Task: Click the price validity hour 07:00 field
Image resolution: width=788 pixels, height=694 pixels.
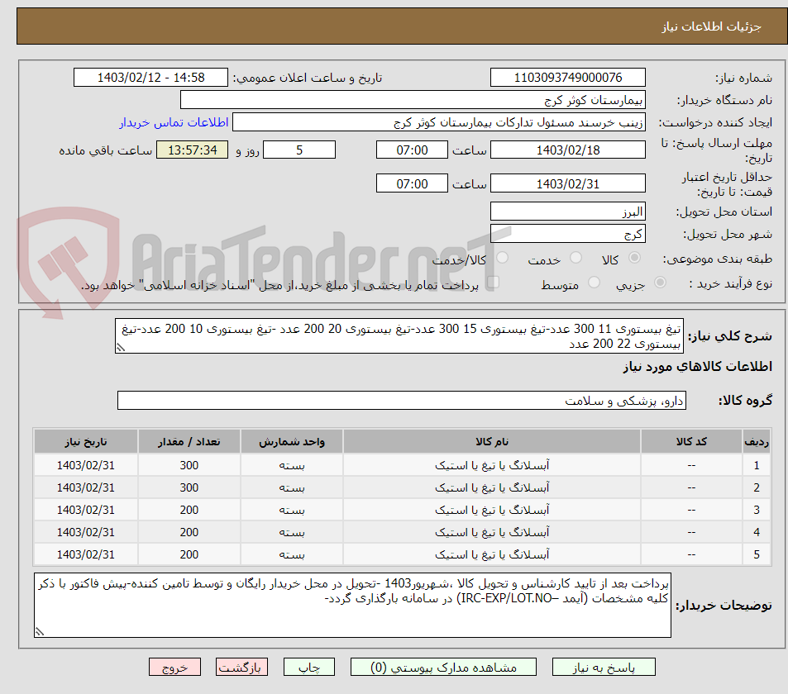Action: 412,183
